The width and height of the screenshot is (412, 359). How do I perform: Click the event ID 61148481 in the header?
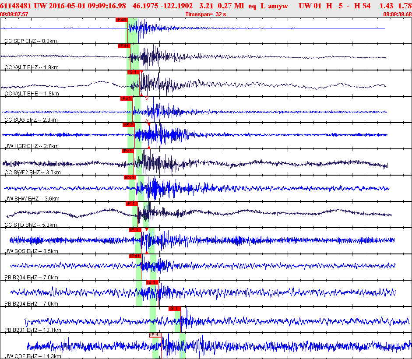tap(15, 6)
